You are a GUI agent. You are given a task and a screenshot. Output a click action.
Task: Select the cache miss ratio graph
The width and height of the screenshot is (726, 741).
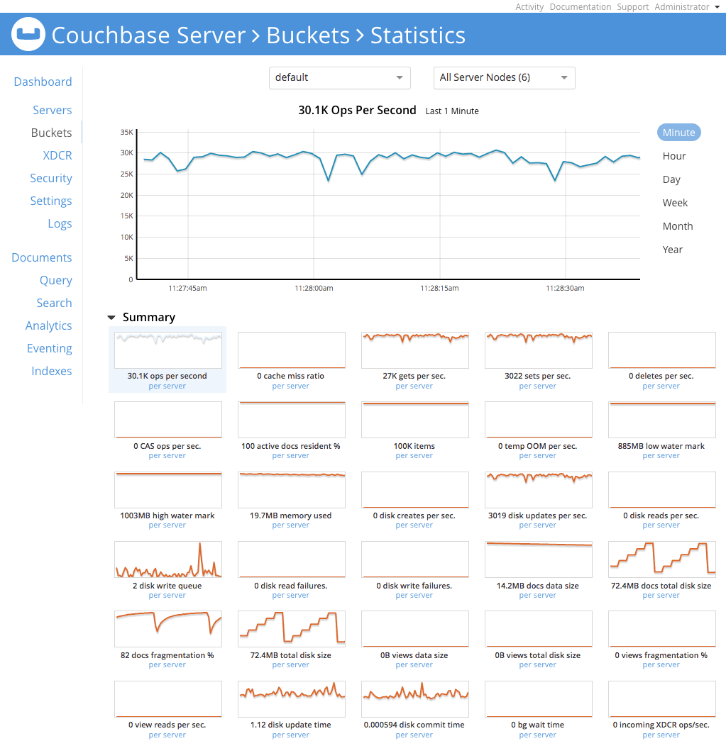292,350
